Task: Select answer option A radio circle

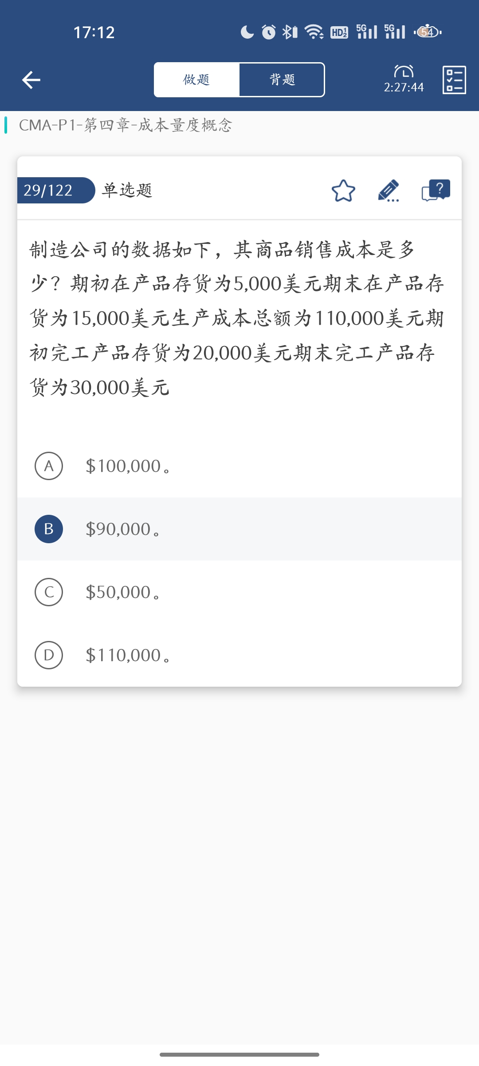Action: pos(49,466)
